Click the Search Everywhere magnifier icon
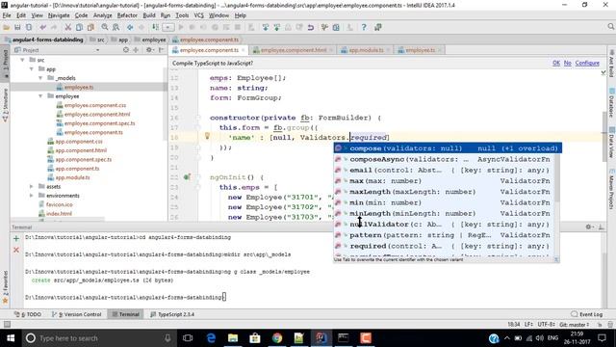 click(610, 26)
